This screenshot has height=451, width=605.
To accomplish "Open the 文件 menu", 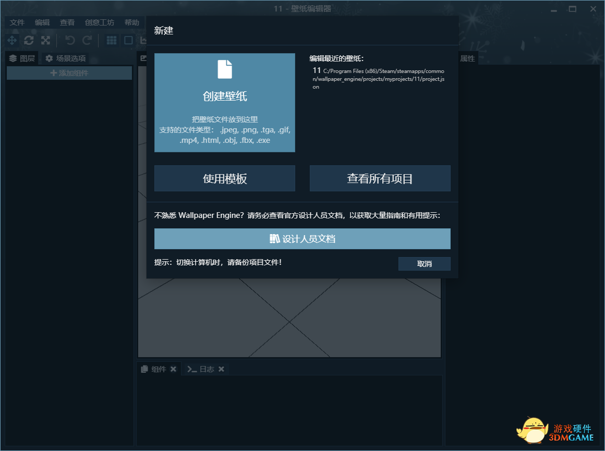I will pos(17,22).
